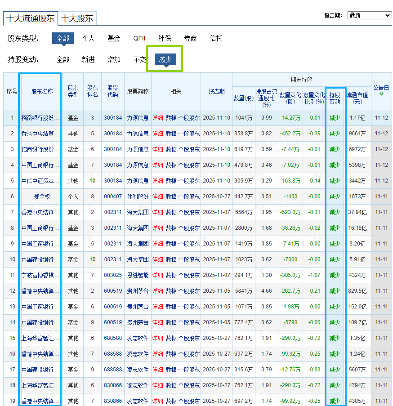Viewport: 393px width, 406px height.
Task: Select the 6564万 share quantity cell
Action: pyautogui.click(x=244, y=212)
